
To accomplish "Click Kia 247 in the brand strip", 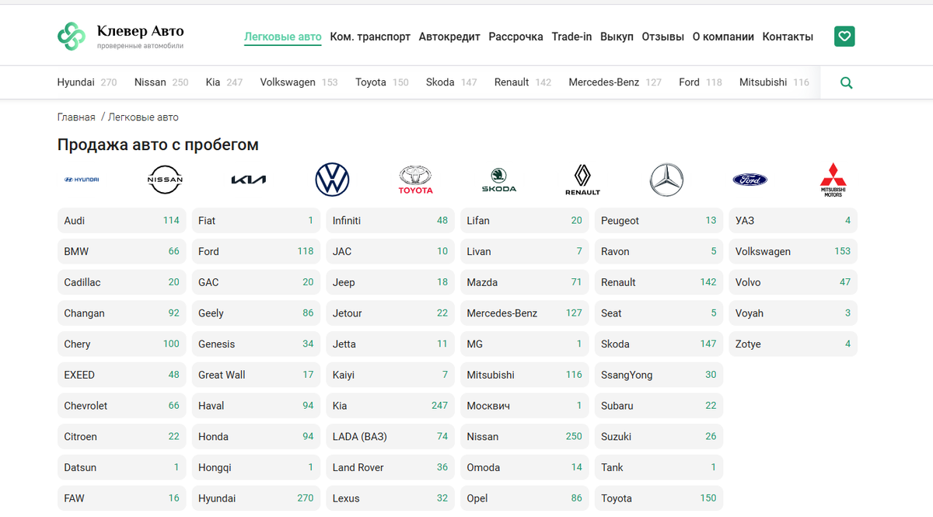I will click(224, 82).
